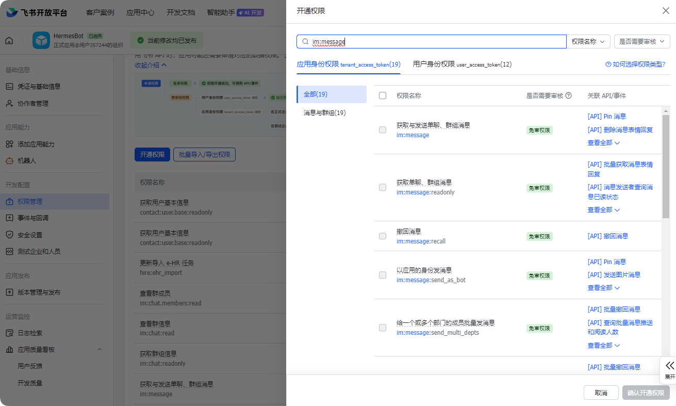This screenshot has width=676, height=406.
Task: Click the HermesBot app logo icon
Action: click(41, 40)
